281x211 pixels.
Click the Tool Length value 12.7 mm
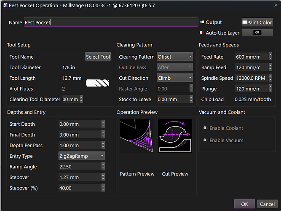click(x=72, y=78)
